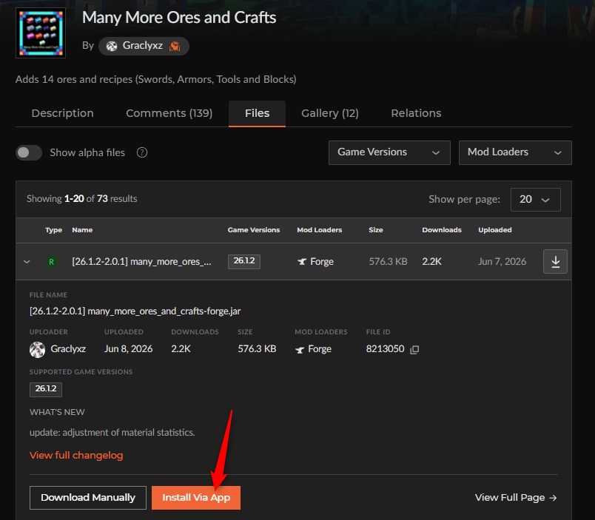This screenshot has height=520, width=595.
Task: Click the mod title Many More Ores and Crafts
Action: (x=179, y=18)
